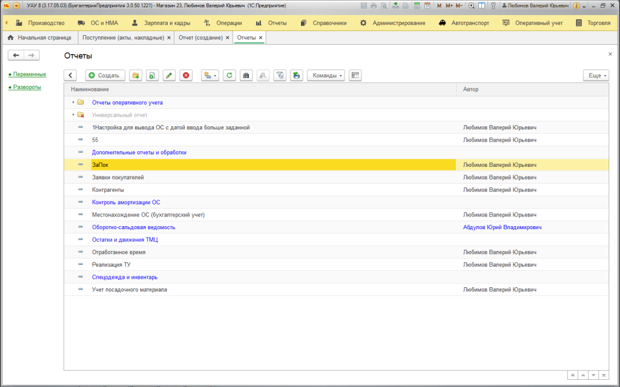The image size is (620, 387).
Task: Open the Переменные link
Action: [x=30, y=74]
